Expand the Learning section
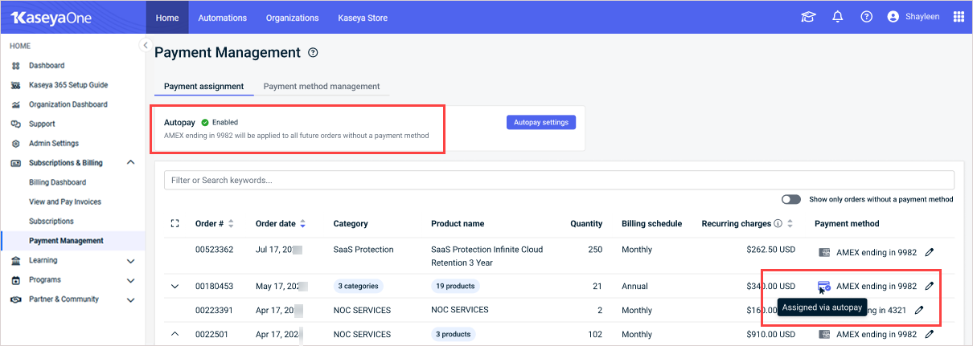The width and height of the screenshot is (973, 346). [x=130, y=260]
